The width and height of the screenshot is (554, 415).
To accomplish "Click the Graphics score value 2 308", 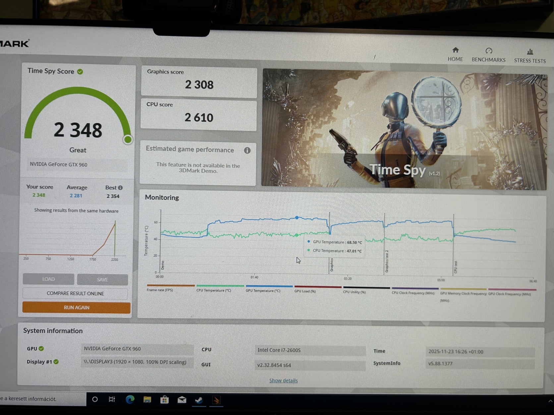I will point(199,85).
